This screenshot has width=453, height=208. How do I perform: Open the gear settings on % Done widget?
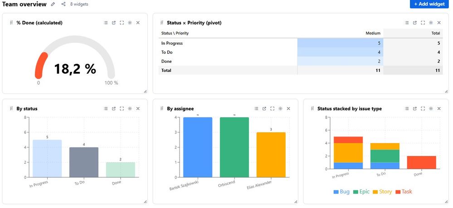click(130, 23)
